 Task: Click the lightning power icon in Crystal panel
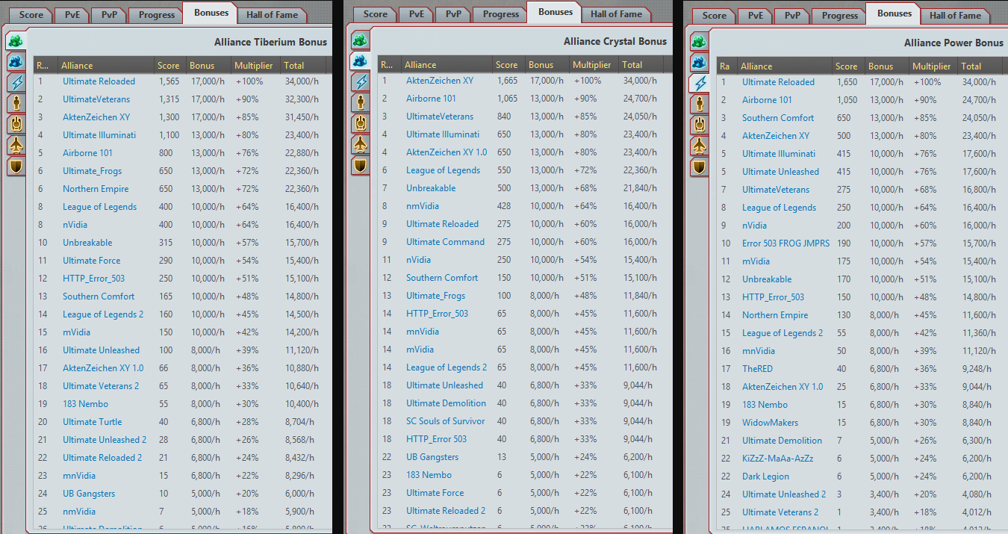point(361,81)
